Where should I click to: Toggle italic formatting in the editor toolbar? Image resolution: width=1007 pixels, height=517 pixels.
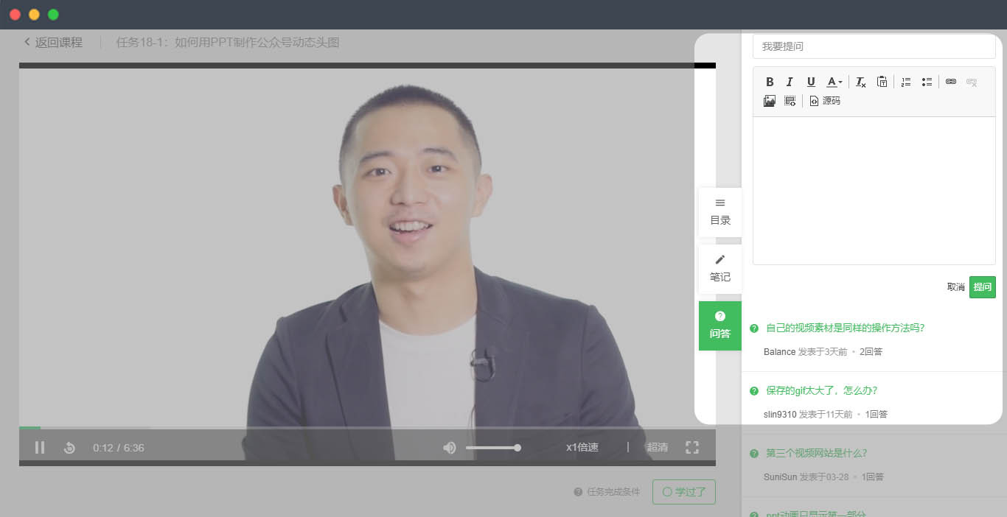[x=790, y=82]
